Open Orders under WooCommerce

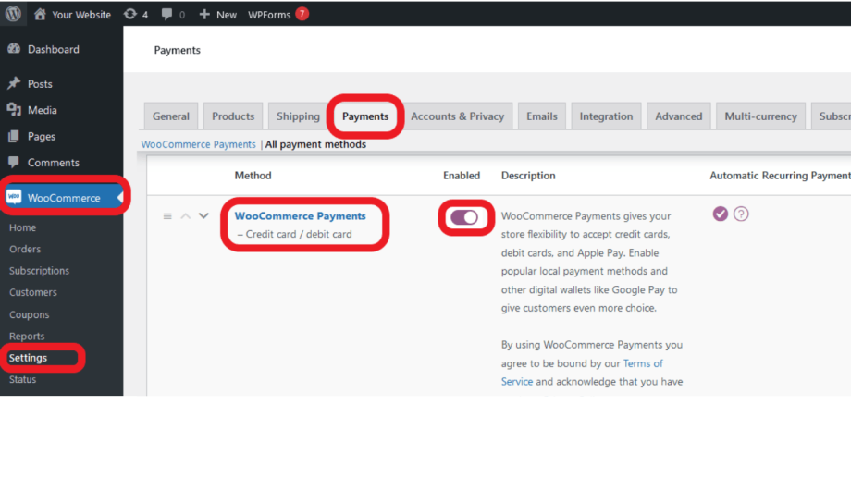pos(25,250)
